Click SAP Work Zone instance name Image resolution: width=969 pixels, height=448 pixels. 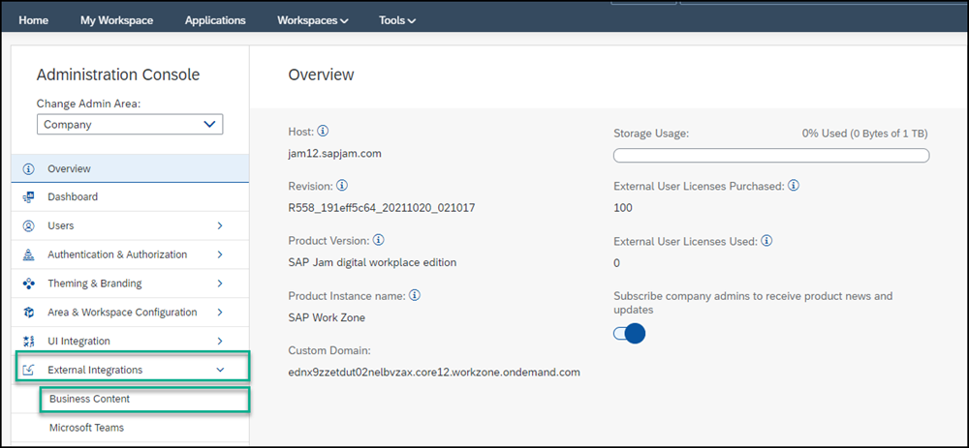tap(327, 317)
